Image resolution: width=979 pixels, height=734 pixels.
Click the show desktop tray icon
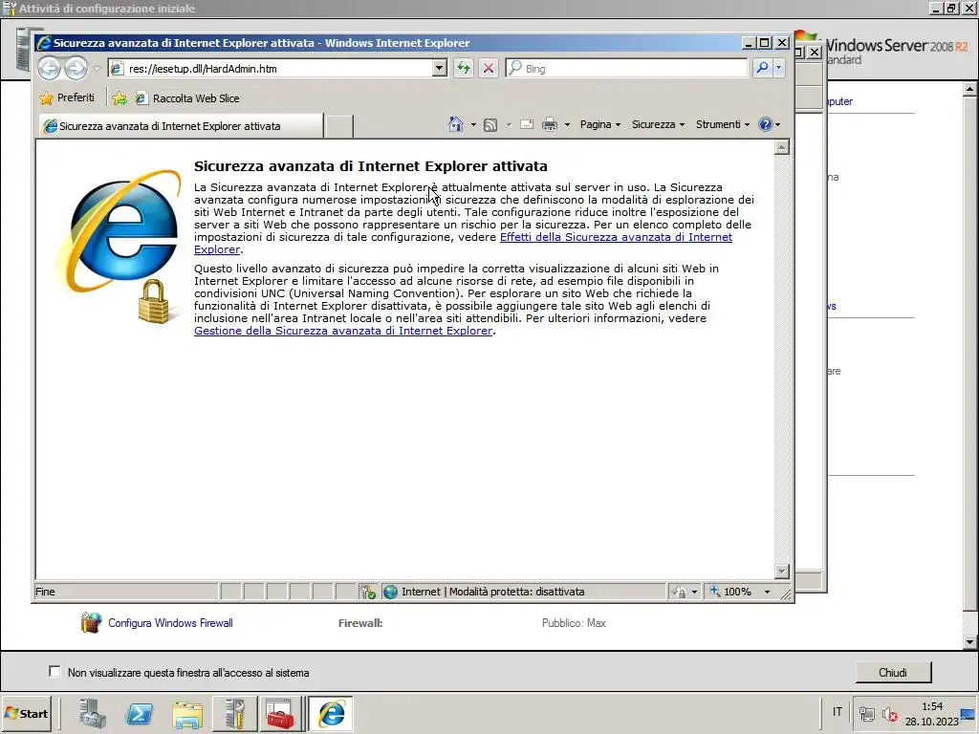coord(968,714)
